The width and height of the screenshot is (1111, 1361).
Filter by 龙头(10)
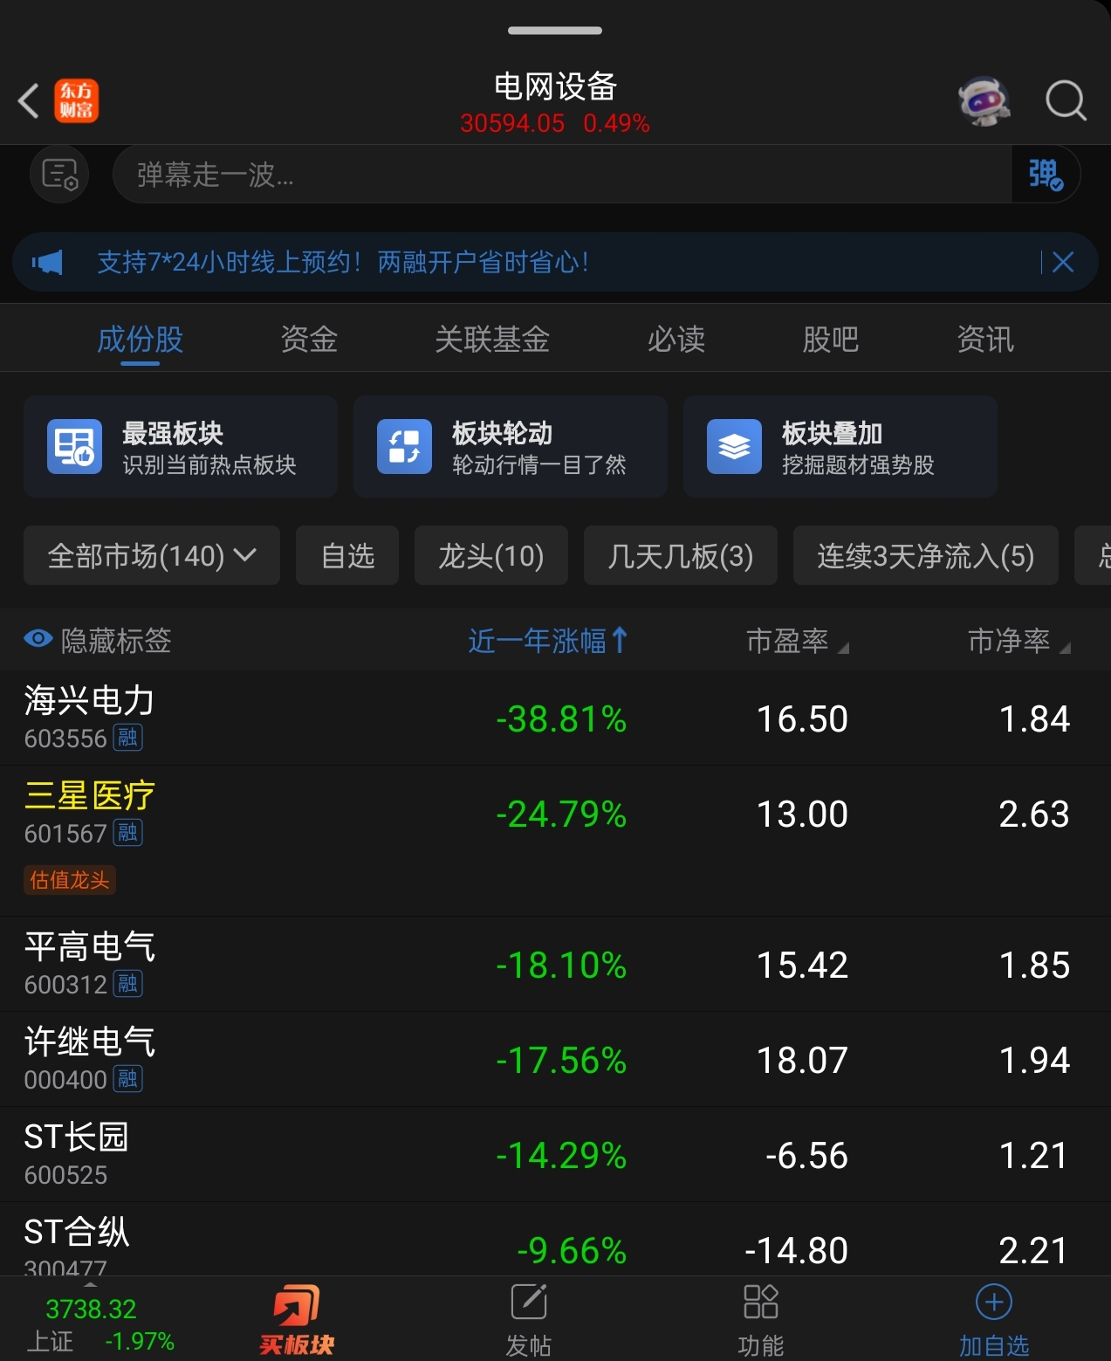[491, 555]
